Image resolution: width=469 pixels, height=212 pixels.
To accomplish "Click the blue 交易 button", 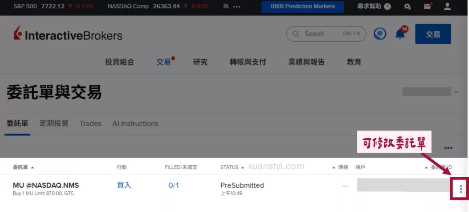I will pyautogui.click(x=433, y=34).
